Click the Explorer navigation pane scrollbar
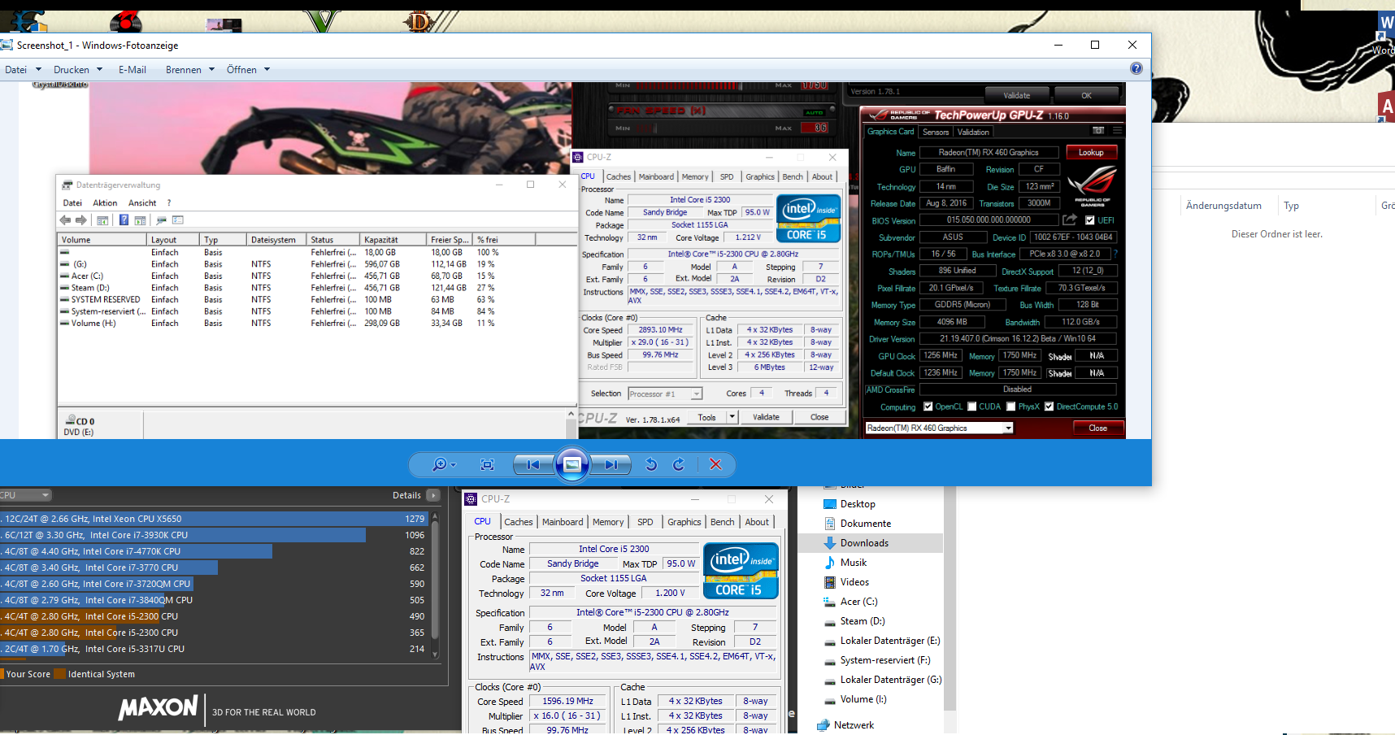Screen dimensions: 1395x735 coord(950,598)
